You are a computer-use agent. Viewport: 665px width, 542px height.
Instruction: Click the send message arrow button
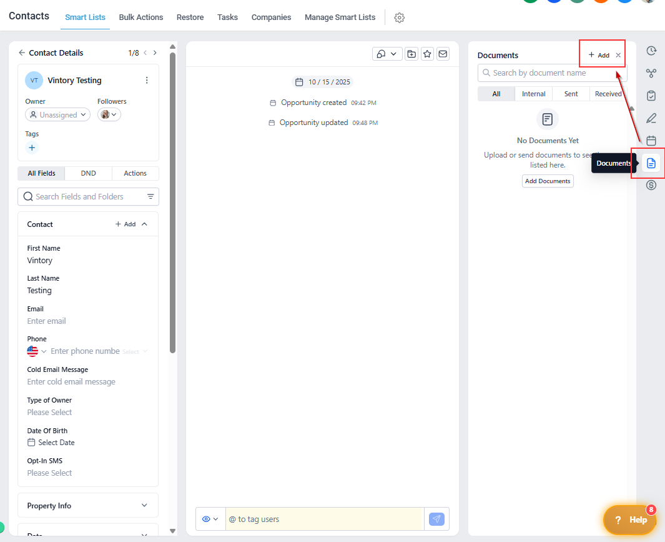tap(437, 519)
